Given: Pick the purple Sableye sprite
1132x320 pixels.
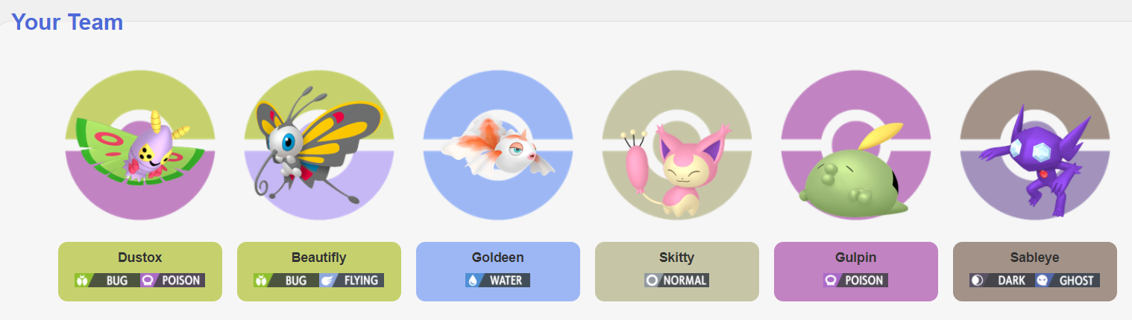Looking at the screenshot, I should (1034, 160).
